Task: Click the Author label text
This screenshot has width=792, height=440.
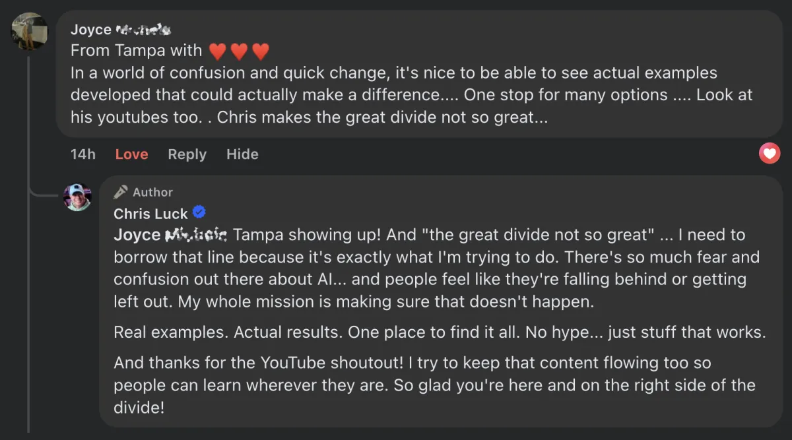Action: click(152, 192)
